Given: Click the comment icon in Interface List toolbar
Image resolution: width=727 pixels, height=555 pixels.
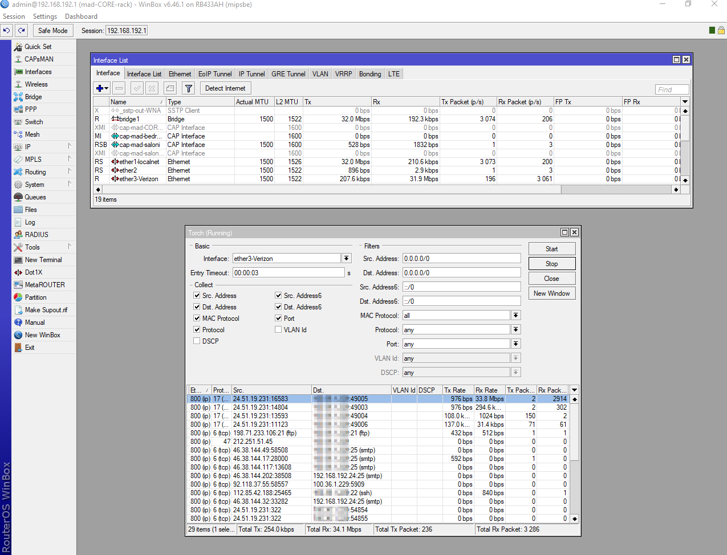Looking at the screenshot, I should pyautogui.click(x=170, y=88).
